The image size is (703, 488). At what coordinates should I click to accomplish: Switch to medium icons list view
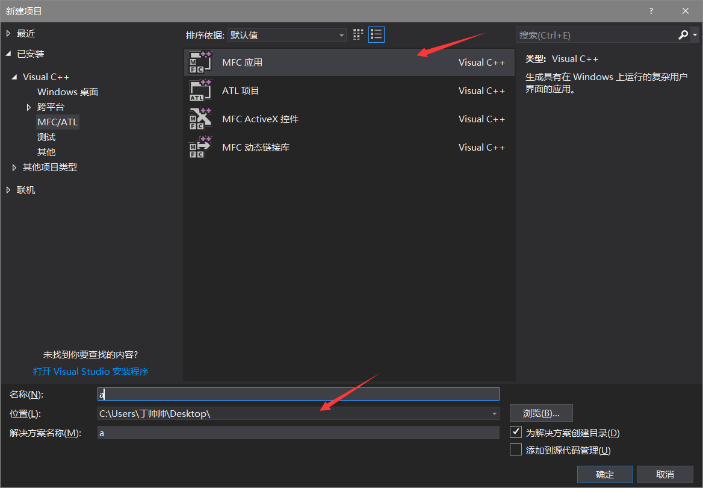tap(376, 35)
